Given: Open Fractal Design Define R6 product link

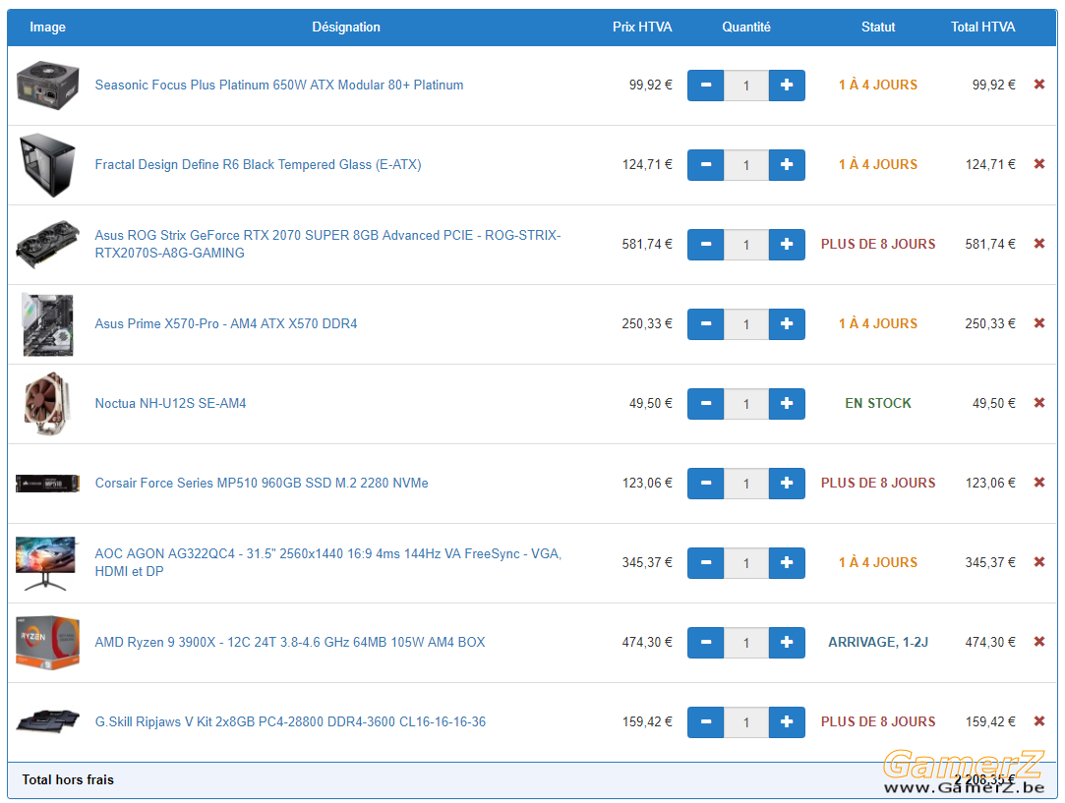Looking at the screenshot, I should pyautogui.click(x=258, y=164).
